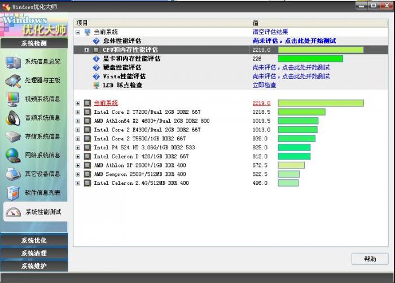Select AMD Sempron 2500+/512MB DDR 400 row
The image size is (395, 283).
(x=140, y=174)
